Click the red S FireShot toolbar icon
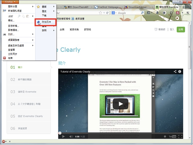Screen dimensions: 193x145 click(177, 13)
